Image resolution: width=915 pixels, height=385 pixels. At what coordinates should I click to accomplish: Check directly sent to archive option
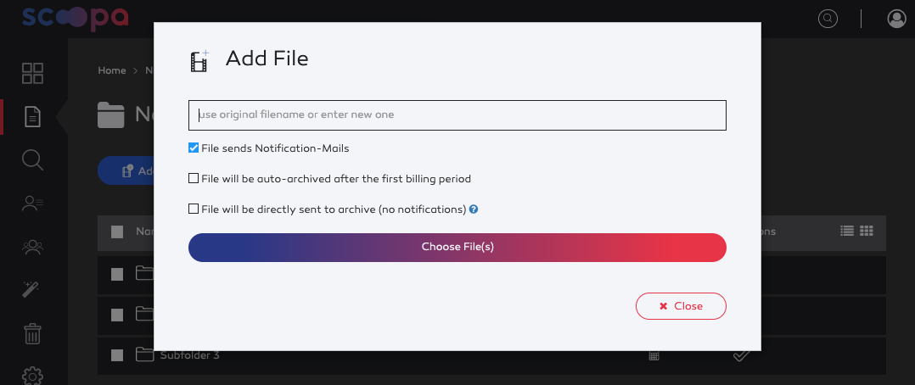coord(194,209)
